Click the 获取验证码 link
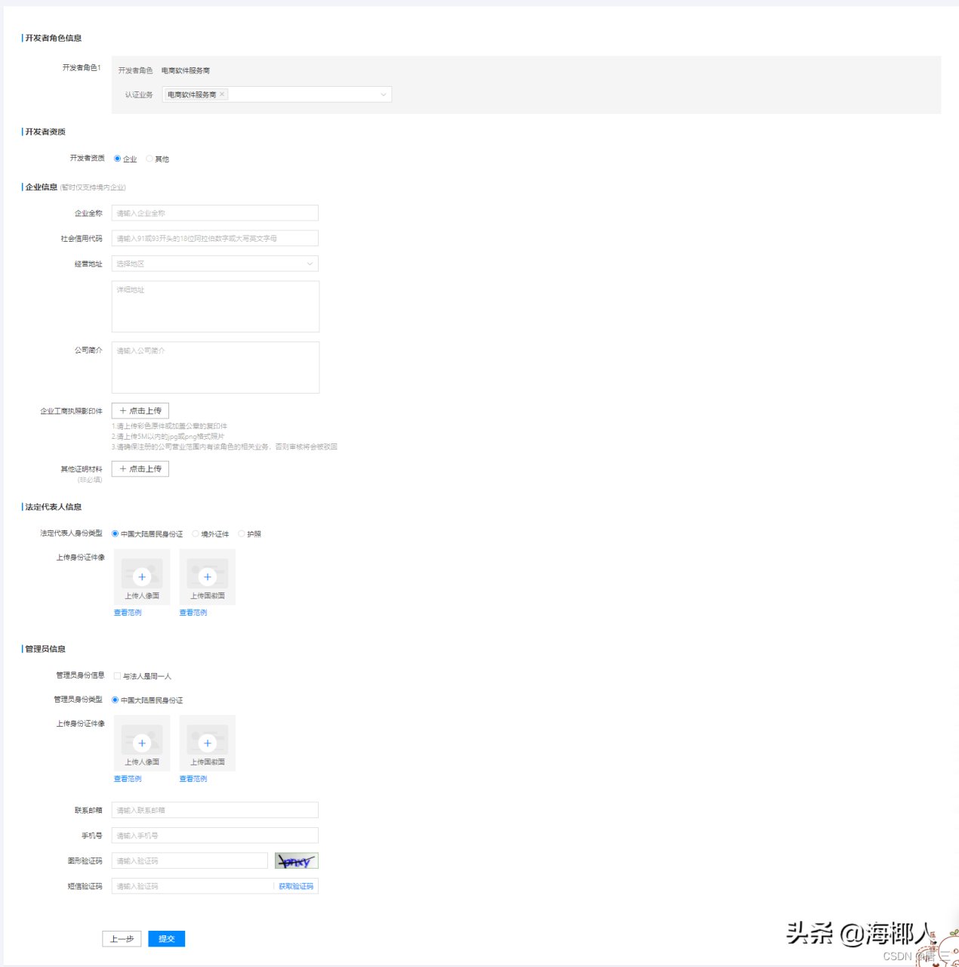 click(x=296, y=885)
